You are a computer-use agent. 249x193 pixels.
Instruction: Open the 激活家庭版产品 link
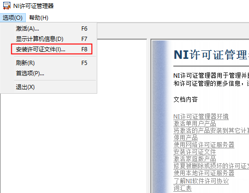point(195,159)
